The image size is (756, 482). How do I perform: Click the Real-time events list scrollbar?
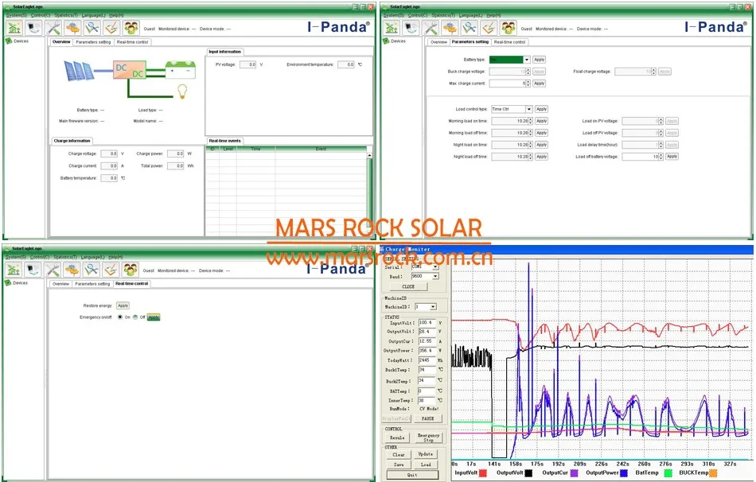(370, 192)
